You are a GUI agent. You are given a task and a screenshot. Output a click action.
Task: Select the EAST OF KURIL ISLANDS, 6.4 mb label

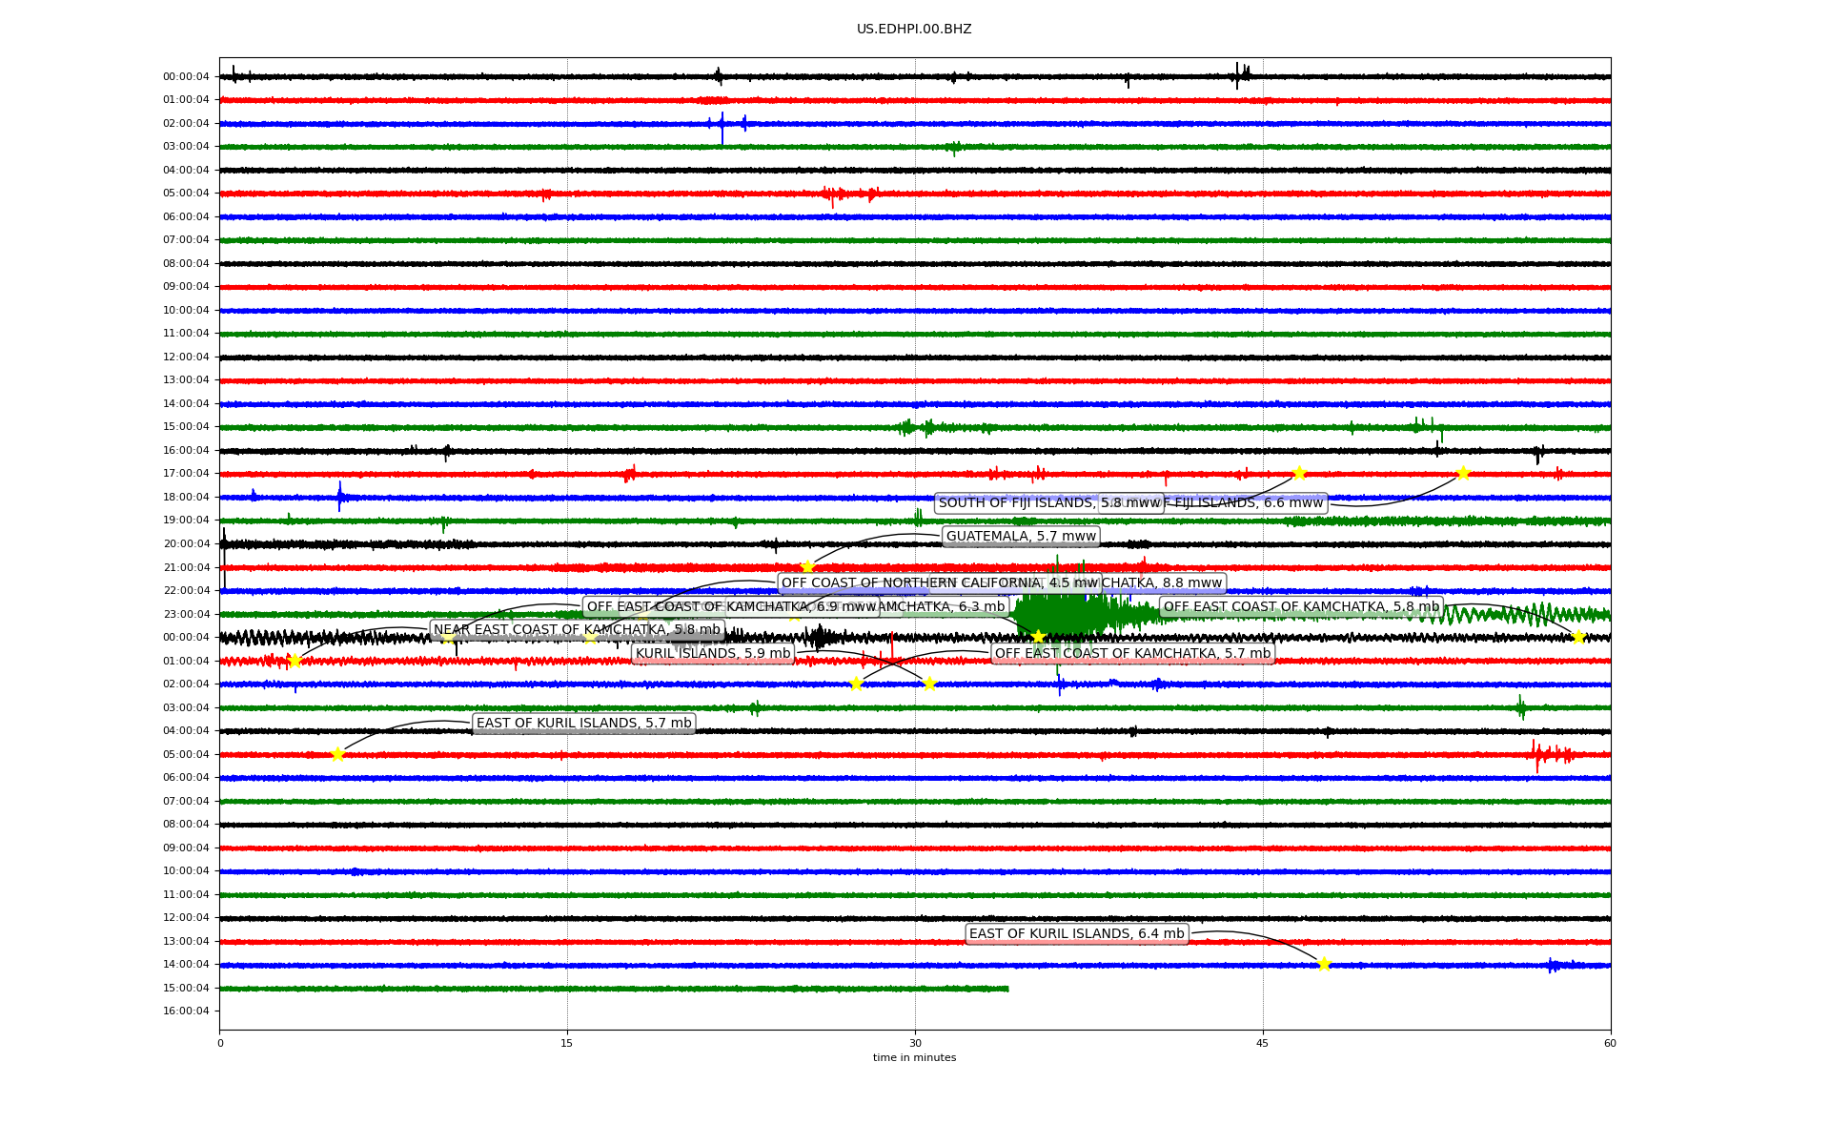click(1076, 934)
